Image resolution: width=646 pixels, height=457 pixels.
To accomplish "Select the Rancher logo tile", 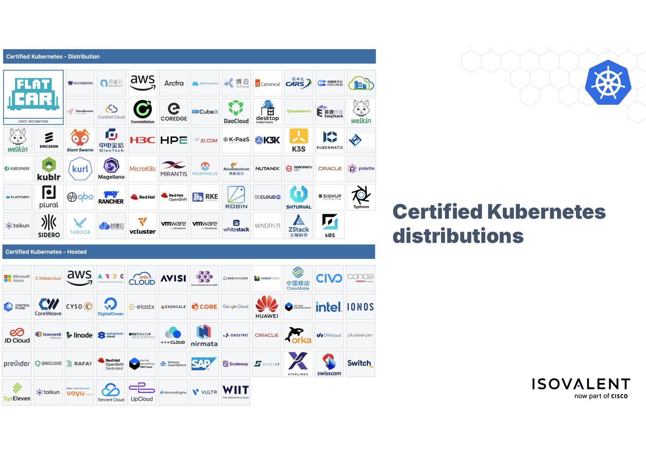I will pos(111,197).
